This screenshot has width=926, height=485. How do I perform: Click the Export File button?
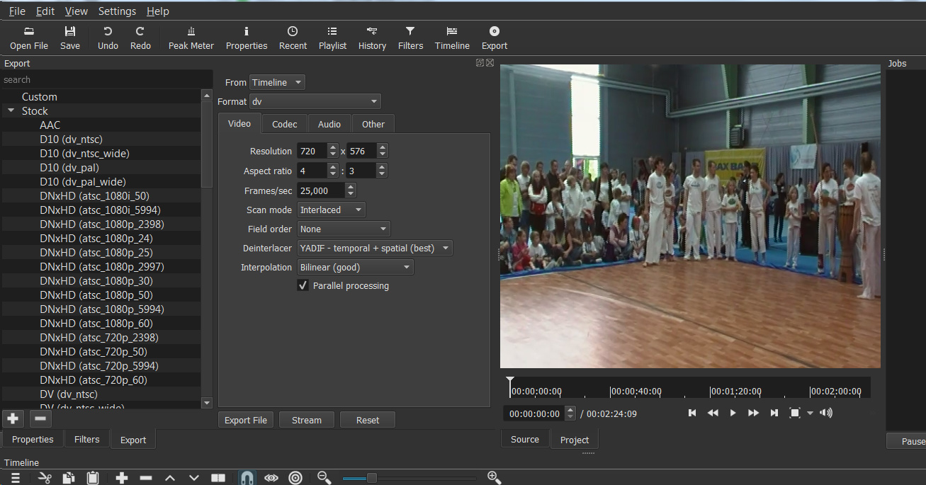tap(246, 420)
